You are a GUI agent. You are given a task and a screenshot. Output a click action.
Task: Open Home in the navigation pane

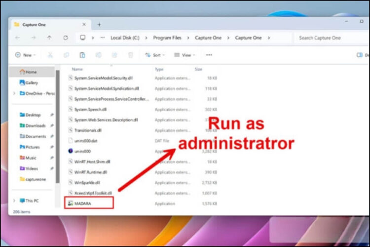pyautogui.click(x=32, y=72)
